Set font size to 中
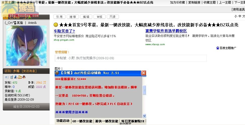This screenshot has width=245, height=125. (240, 16)
